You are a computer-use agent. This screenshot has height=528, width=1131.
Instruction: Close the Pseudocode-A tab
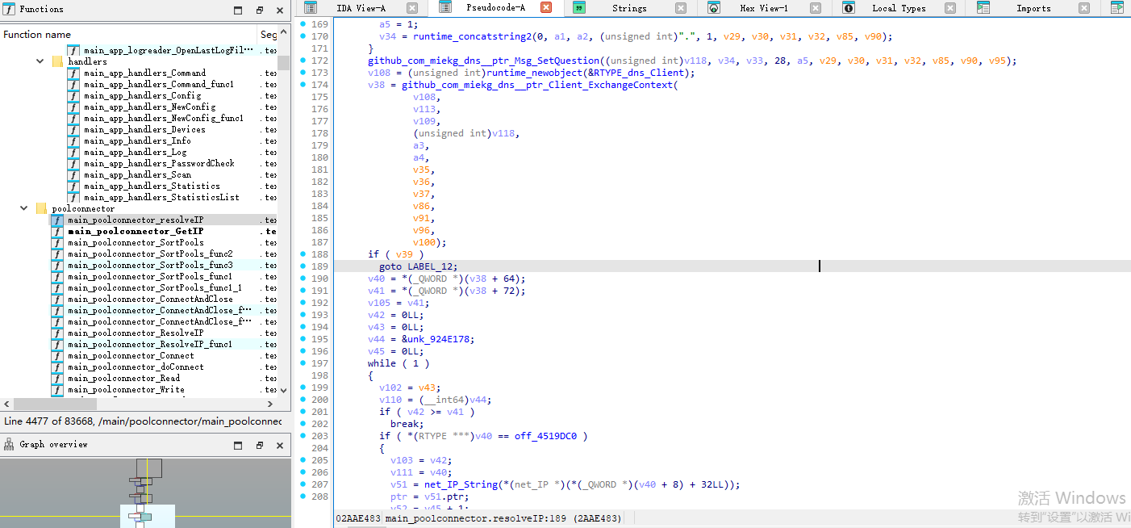click(x=546, y=7)
